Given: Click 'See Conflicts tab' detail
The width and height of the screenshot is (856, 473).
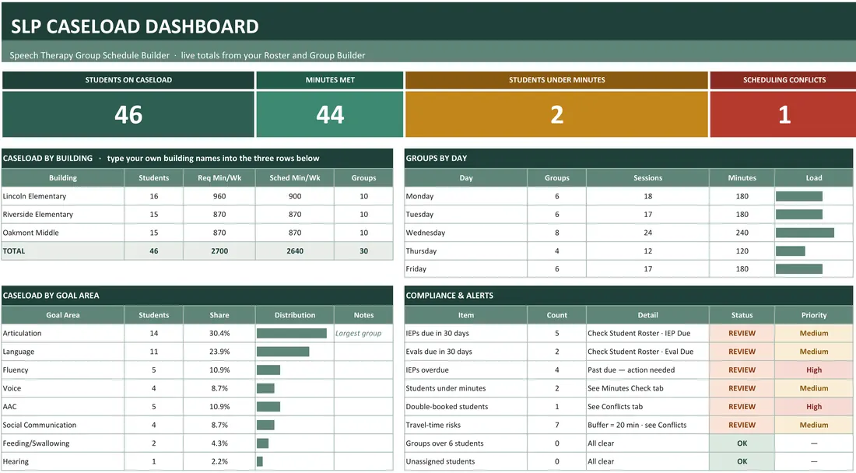Looking at the screenshot, I should (647, 406).
